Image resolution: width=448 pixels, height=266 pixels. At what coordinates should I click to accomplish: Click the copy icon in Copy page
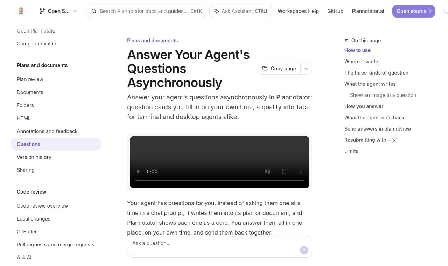[265, 69]
